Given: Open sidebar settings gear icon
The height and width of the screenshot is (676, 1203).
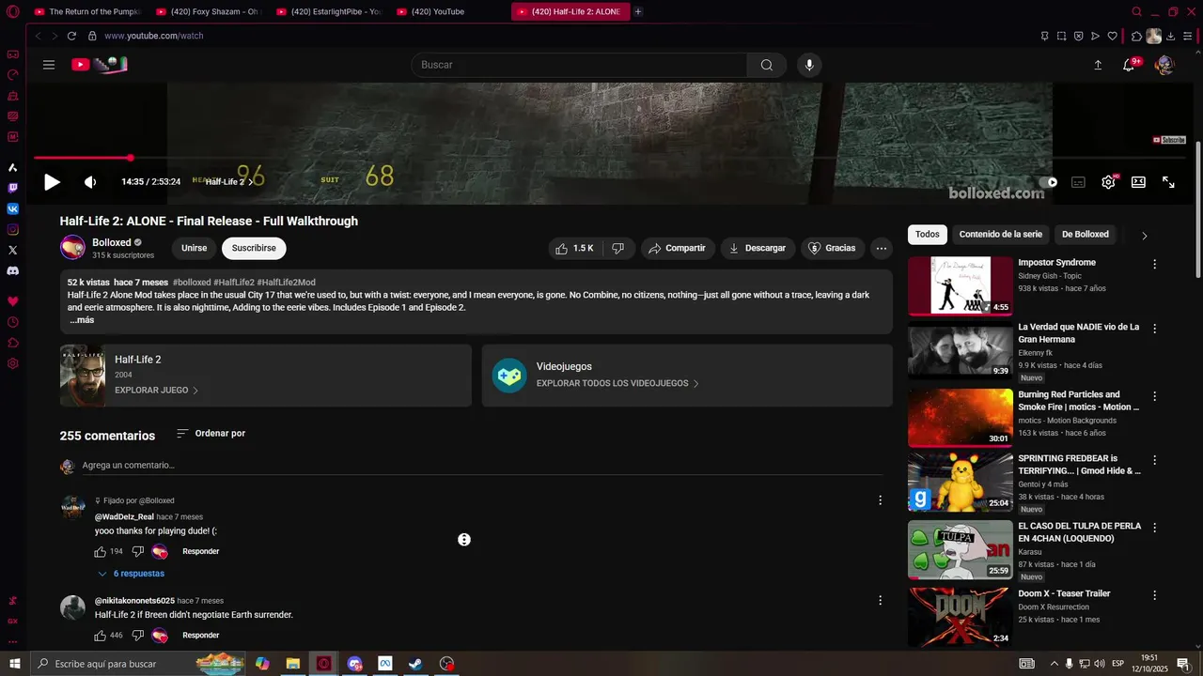Looking at the screenshot, I should (12, 363).
